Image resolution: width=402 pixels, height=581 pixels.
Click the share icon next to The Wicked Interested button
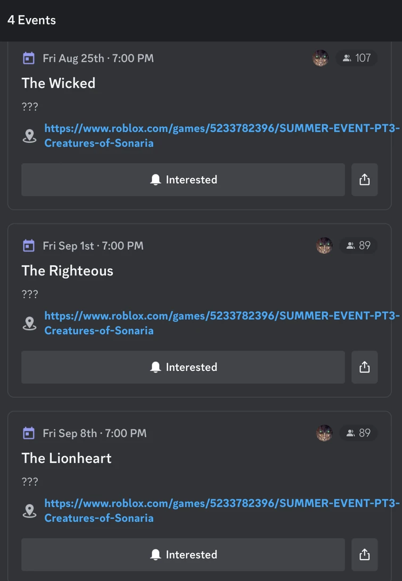(364, 179)
